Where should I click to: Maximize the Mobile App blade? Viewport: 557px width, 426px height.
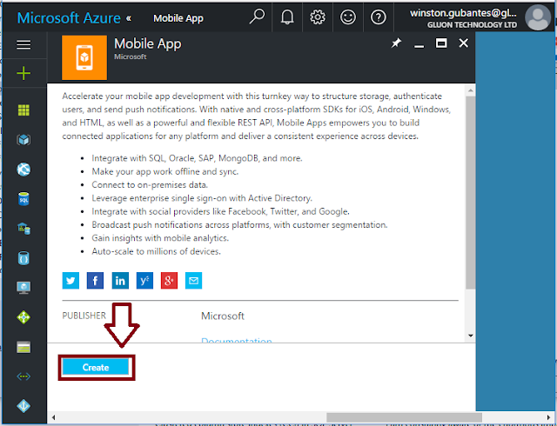click(441, 43)
